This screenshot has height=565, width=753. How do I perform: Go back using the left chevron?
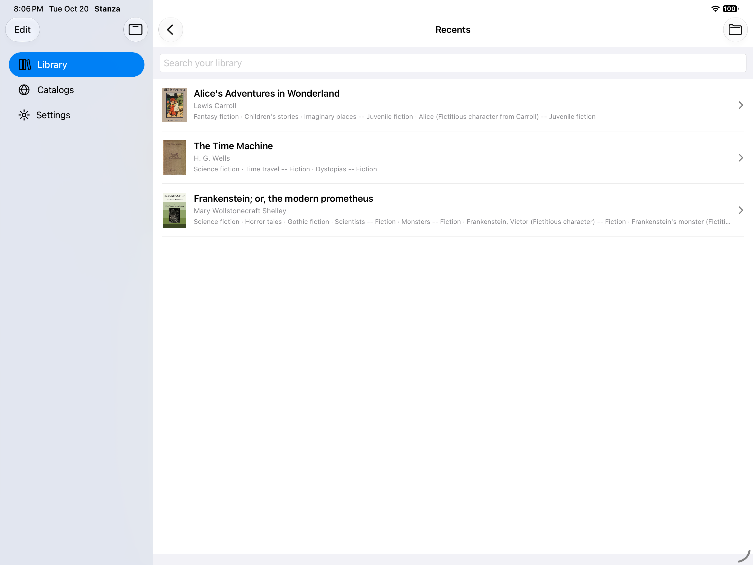[170, 30]
